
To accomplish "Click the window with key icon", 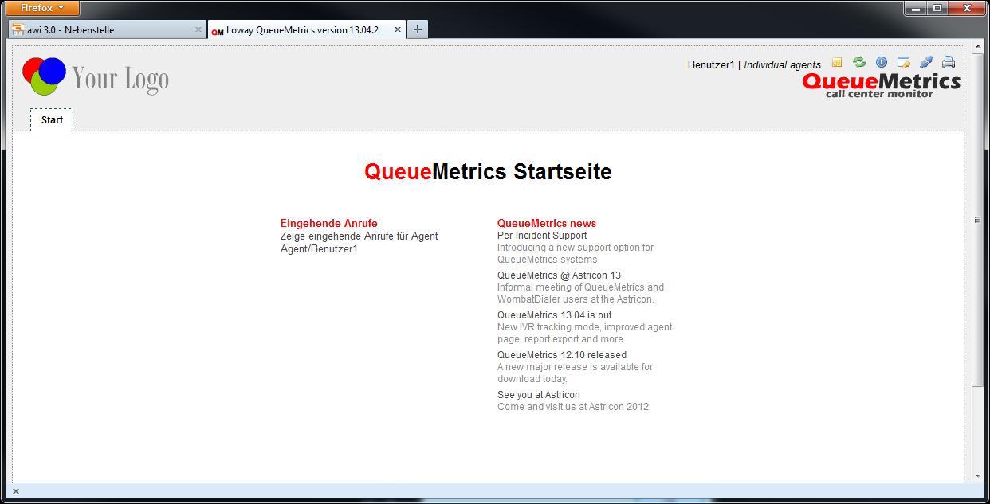I will [x=904, y=62].
